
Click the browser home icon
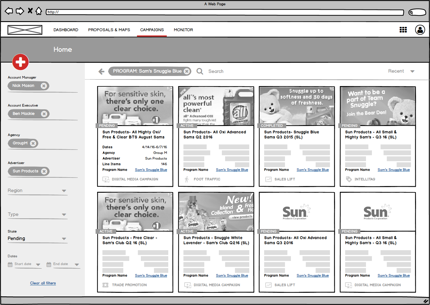pyautogui.click(x=39, y=11)
